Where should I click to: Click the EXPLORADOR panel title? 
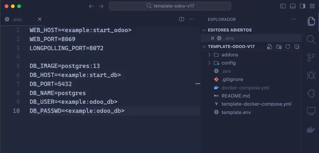[222, 20]
